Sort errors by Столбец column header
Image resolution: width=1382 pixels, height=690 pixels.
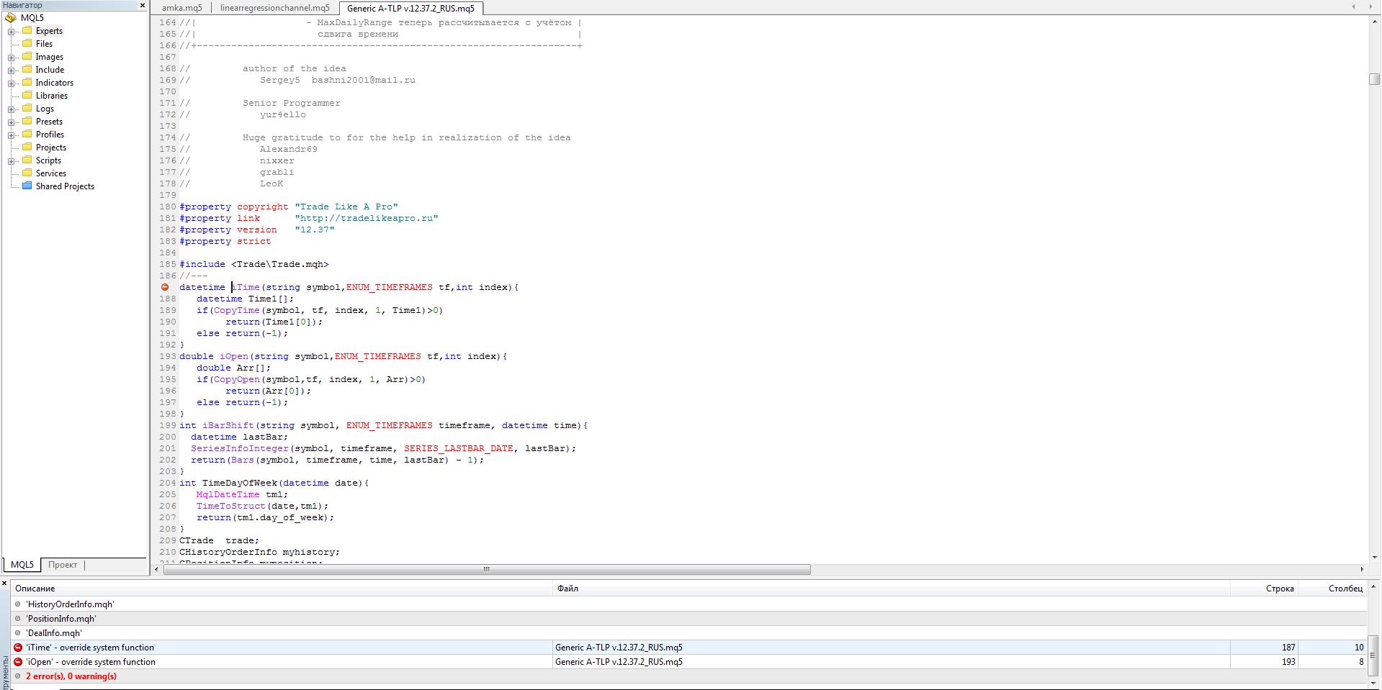click(1332, 589)
